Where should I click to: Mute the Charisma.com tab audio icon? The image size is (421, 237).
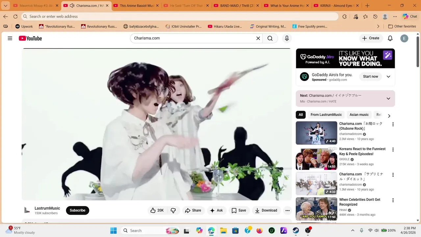pyautogui.click(x=72, y=6)
